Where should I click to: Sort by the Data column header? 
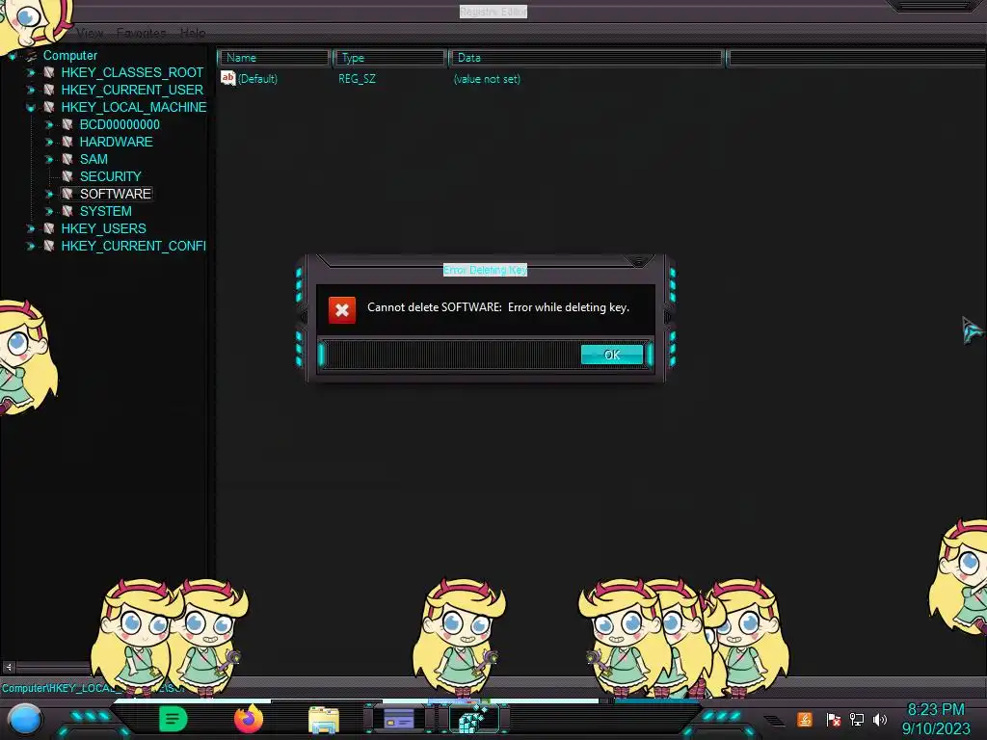pyautogui.click(x=585, y=58)
